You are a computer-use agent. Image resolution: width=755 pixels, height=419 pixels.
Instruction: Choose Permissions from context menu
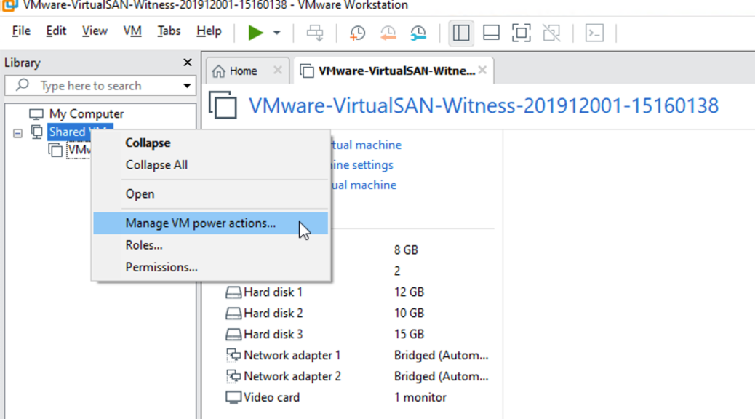(161, 267)
